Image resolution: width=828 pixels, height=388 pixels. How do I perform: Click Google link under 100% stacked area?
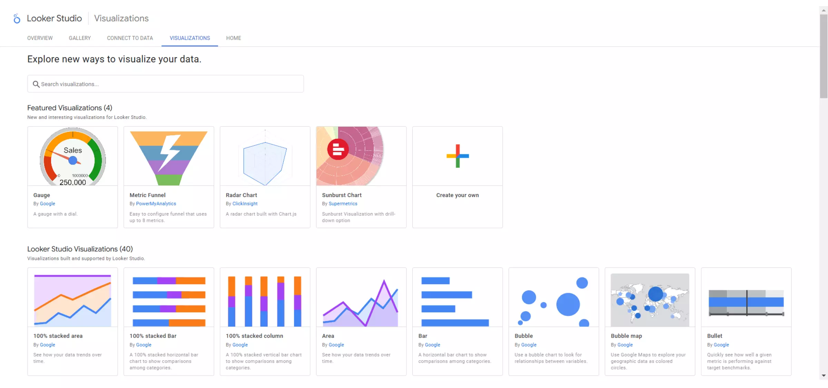point(47,345)
